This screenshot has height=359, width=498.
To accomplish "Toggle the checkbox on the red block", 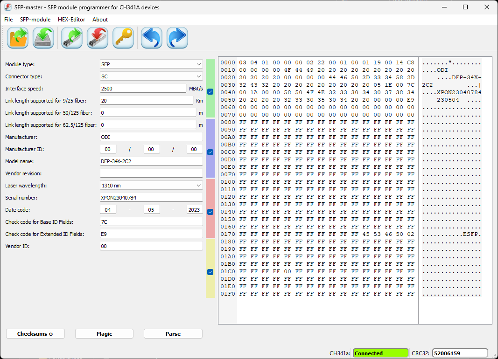I will point(210,212).
